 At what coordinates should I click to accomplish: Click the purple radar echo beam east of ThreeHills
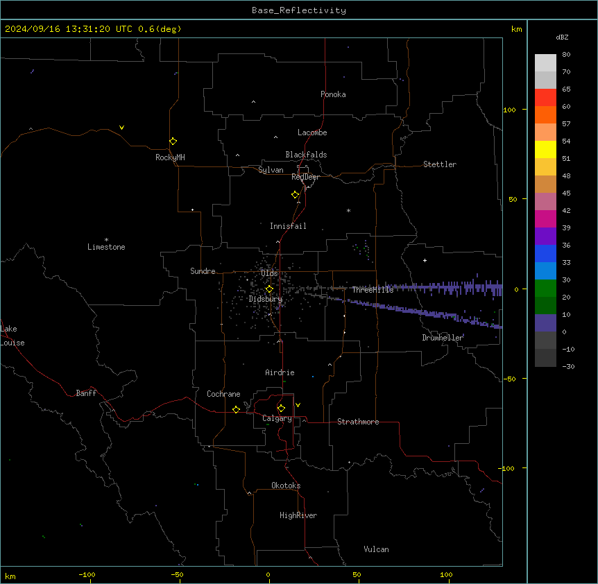pyautogui.click(x=446, y=288)
